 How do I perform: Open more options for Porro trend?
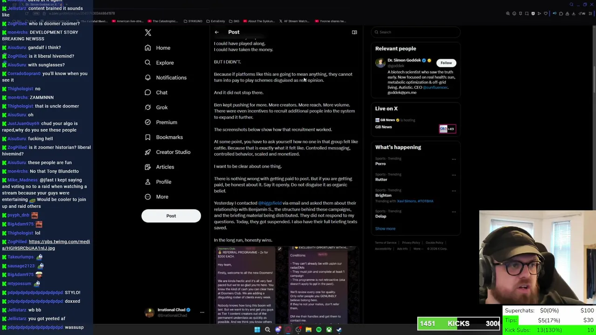[x=454, y=159]
